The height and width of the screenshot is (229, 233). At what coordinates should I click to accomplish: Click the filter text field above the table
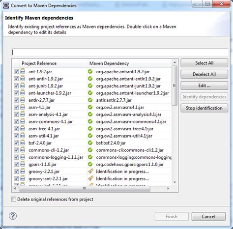[x=120, y=53]
